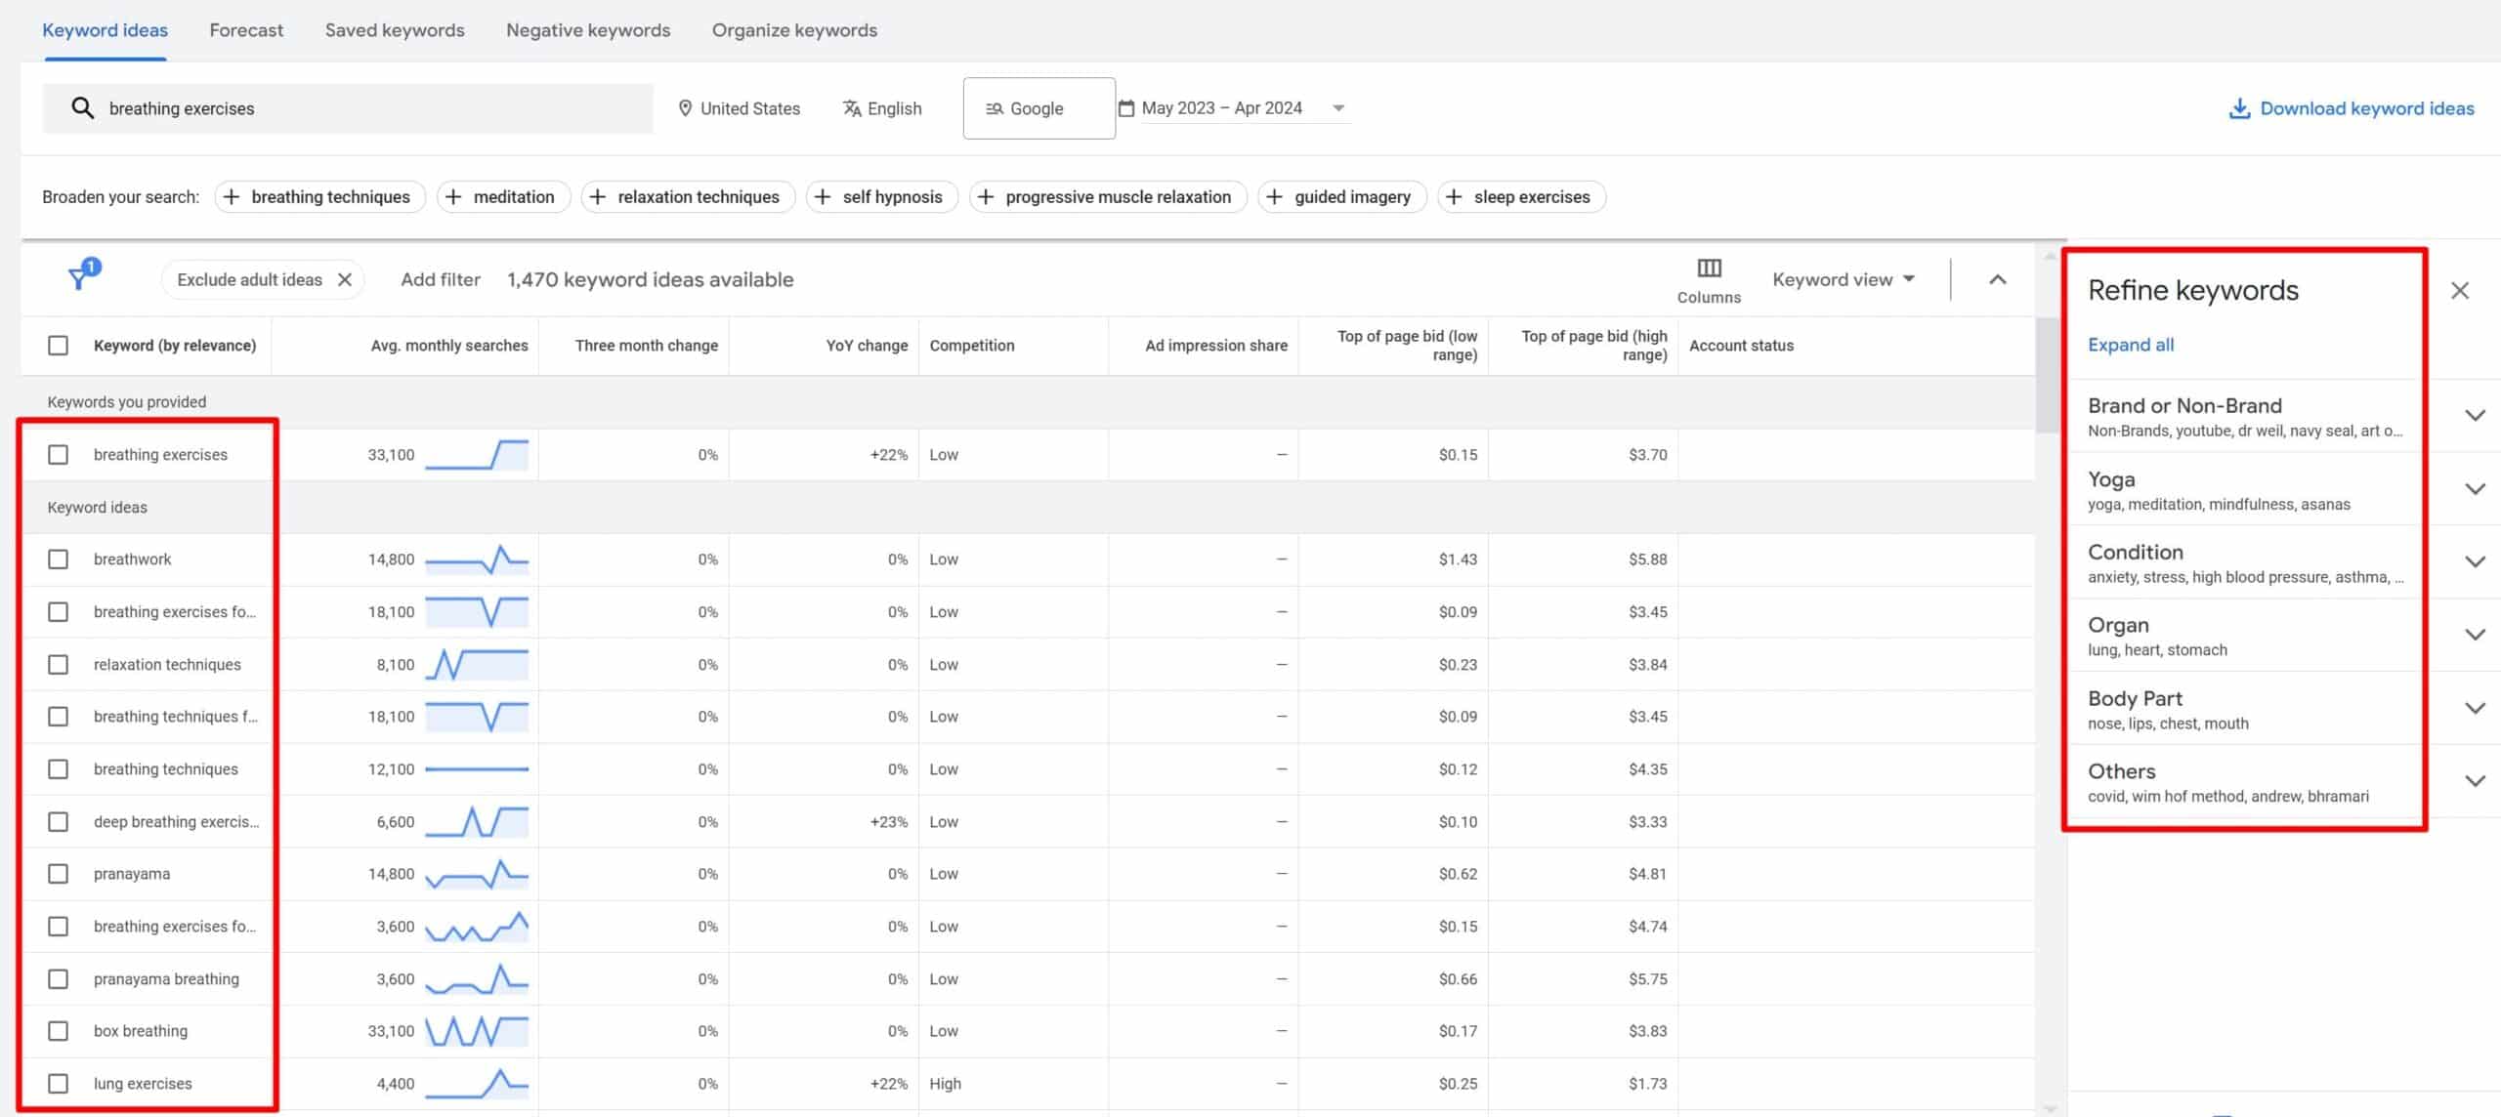Expand the Brand or Non-Brand section
Image resolution: width=2501 pixels, height=1117 pixels.
(2474, 415)
